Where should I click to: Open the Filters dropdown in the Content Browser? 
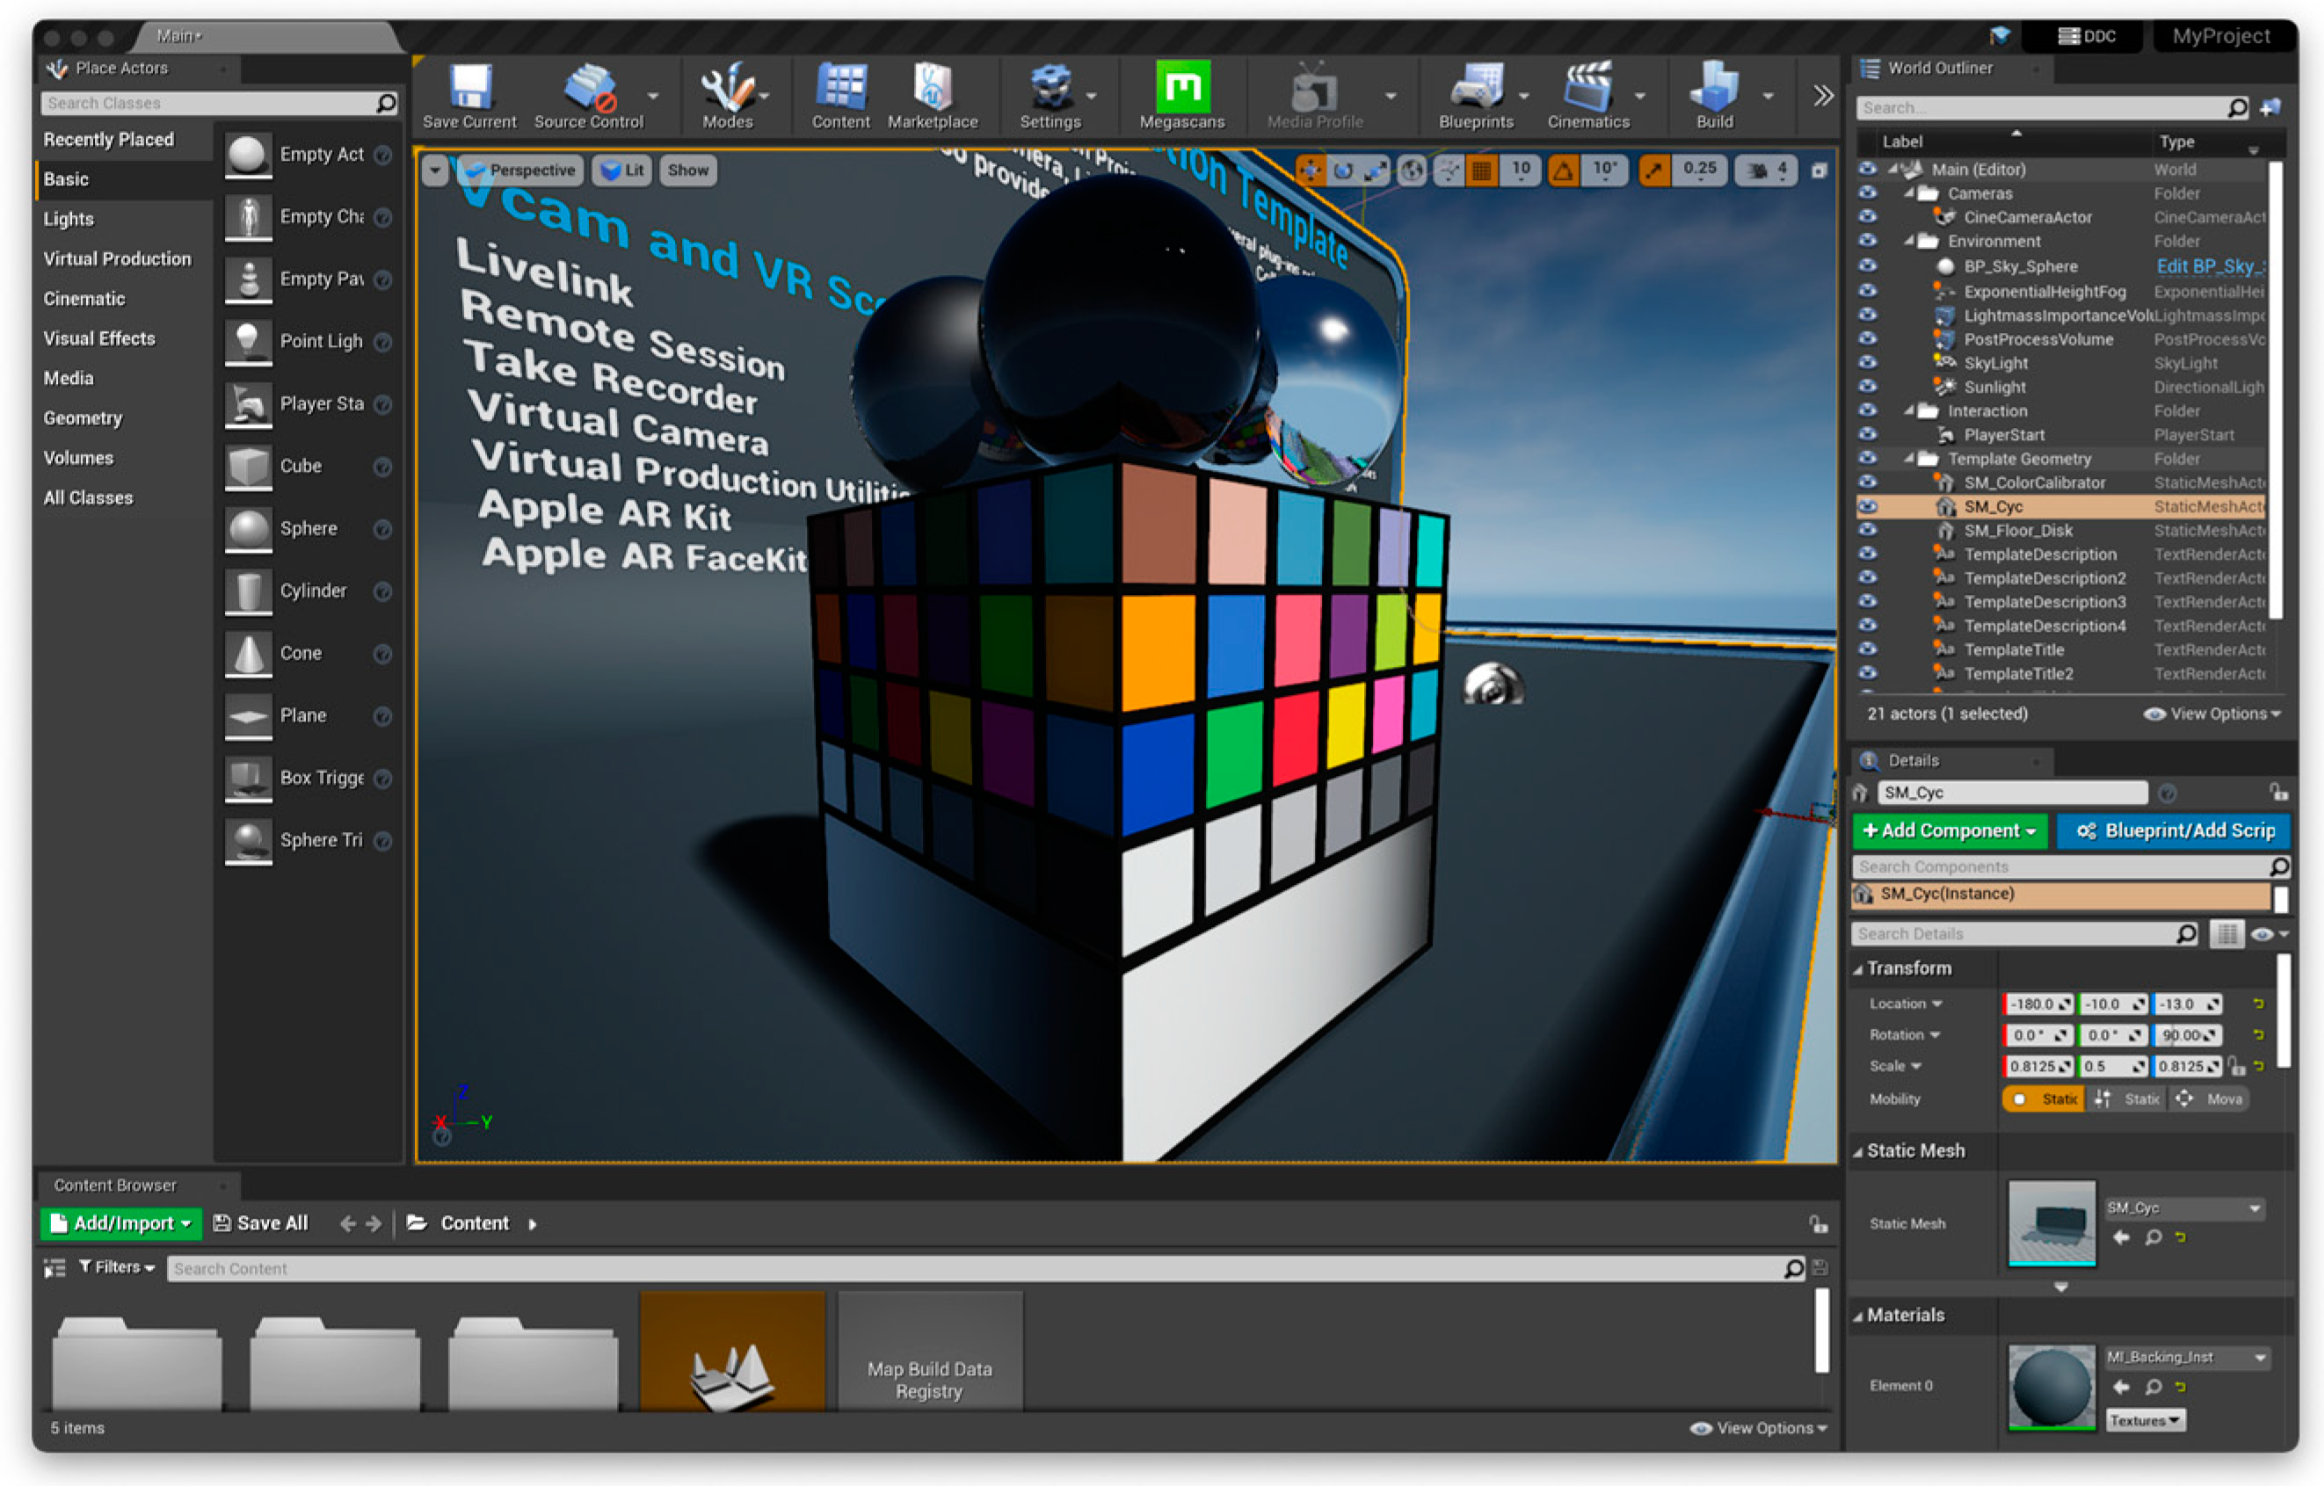118,1267
